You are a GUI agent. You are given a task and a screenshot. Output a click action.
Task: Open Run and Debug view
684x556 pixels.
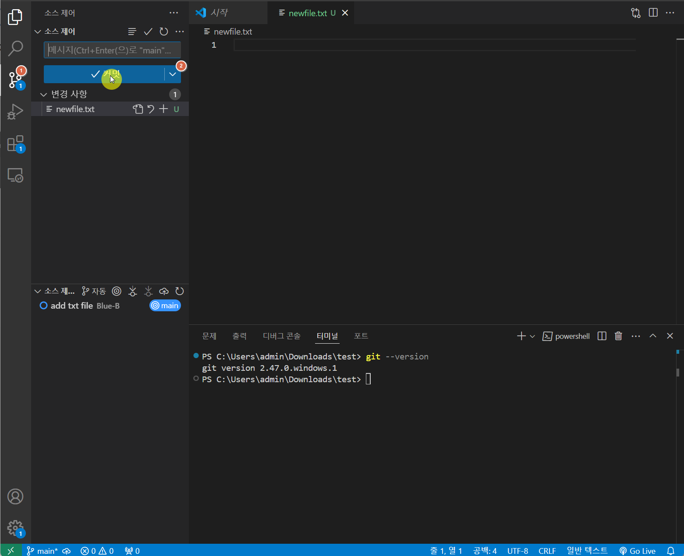15,112
